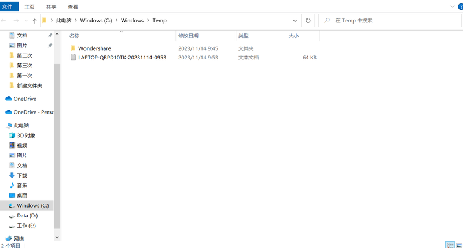The width and height of the screenshot is (463, 248).
Task: Click the sidebar scrollbar down arrow
Action: click(x=57, y=236)
